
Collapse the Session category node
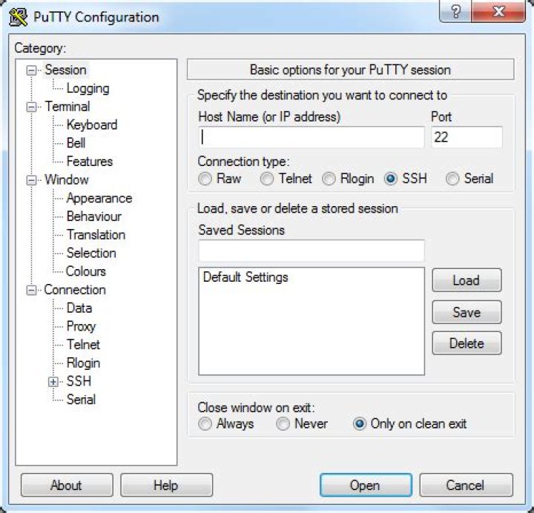[x=31, y=70]
